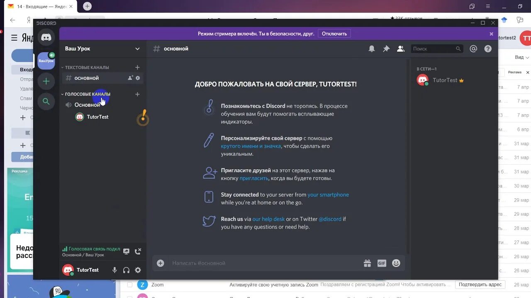
Task: Open the our help desk link
Action: (x=268, y=219)
